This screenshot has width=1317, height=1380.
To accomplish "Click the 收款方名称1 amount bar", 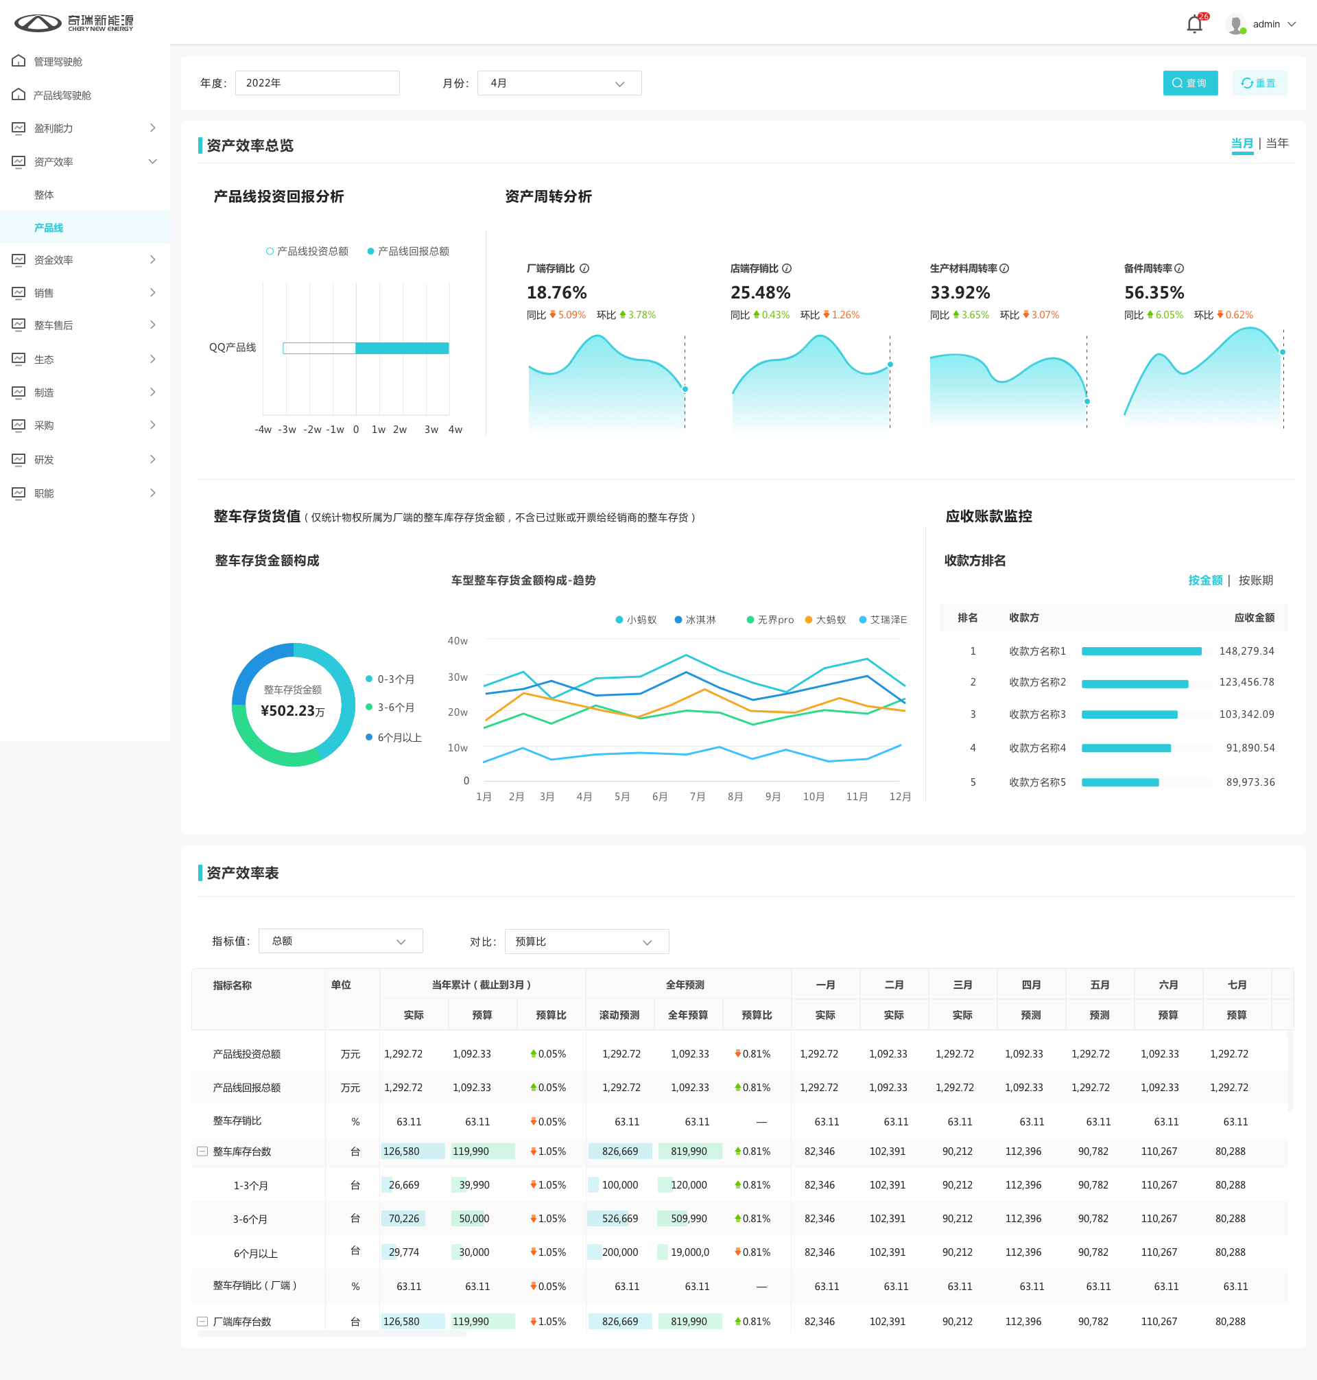I will pyautogui.click(x=1141, y=651).
